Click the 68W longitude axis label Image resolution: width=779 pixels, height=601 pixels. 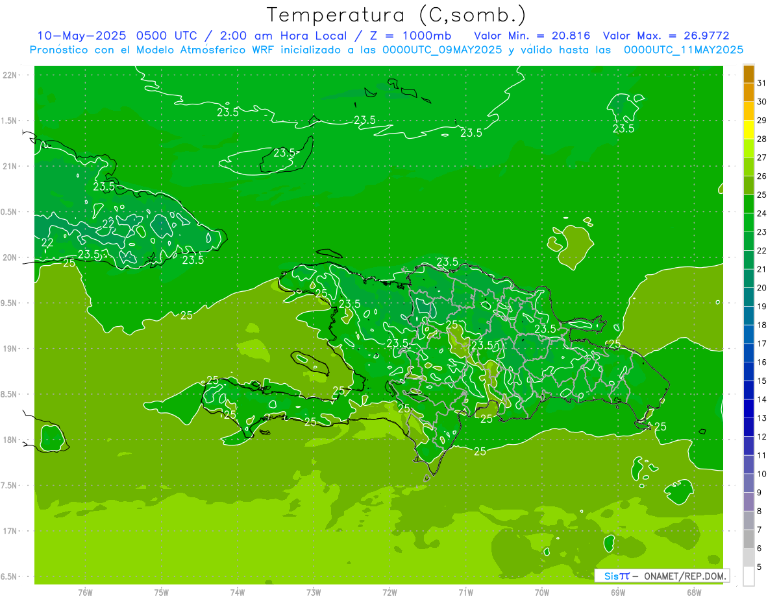coord(694,593)
